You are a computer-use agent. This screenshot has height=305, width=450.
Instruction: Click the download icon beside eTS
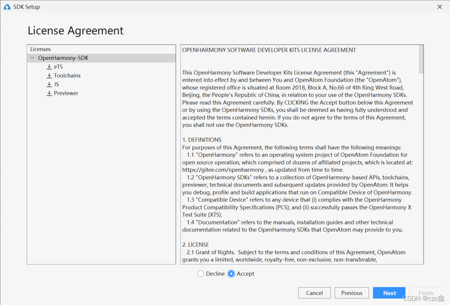pos(49,67)
